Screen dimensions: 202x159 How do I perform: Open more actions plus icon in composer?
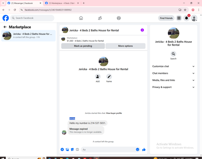pos(62,149)
